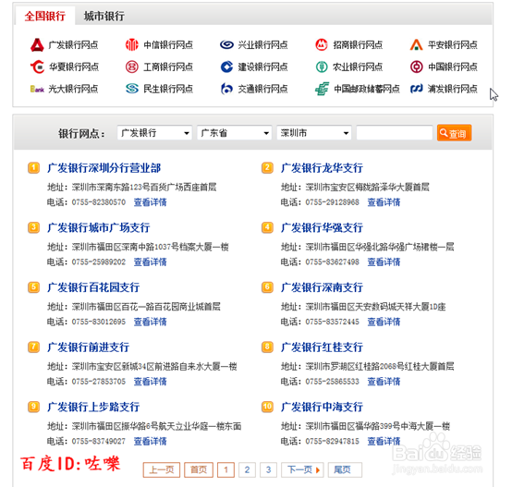Open 广发银行深南支行 branch link
This screenshot has width=512, height=487.
(322, 287)
